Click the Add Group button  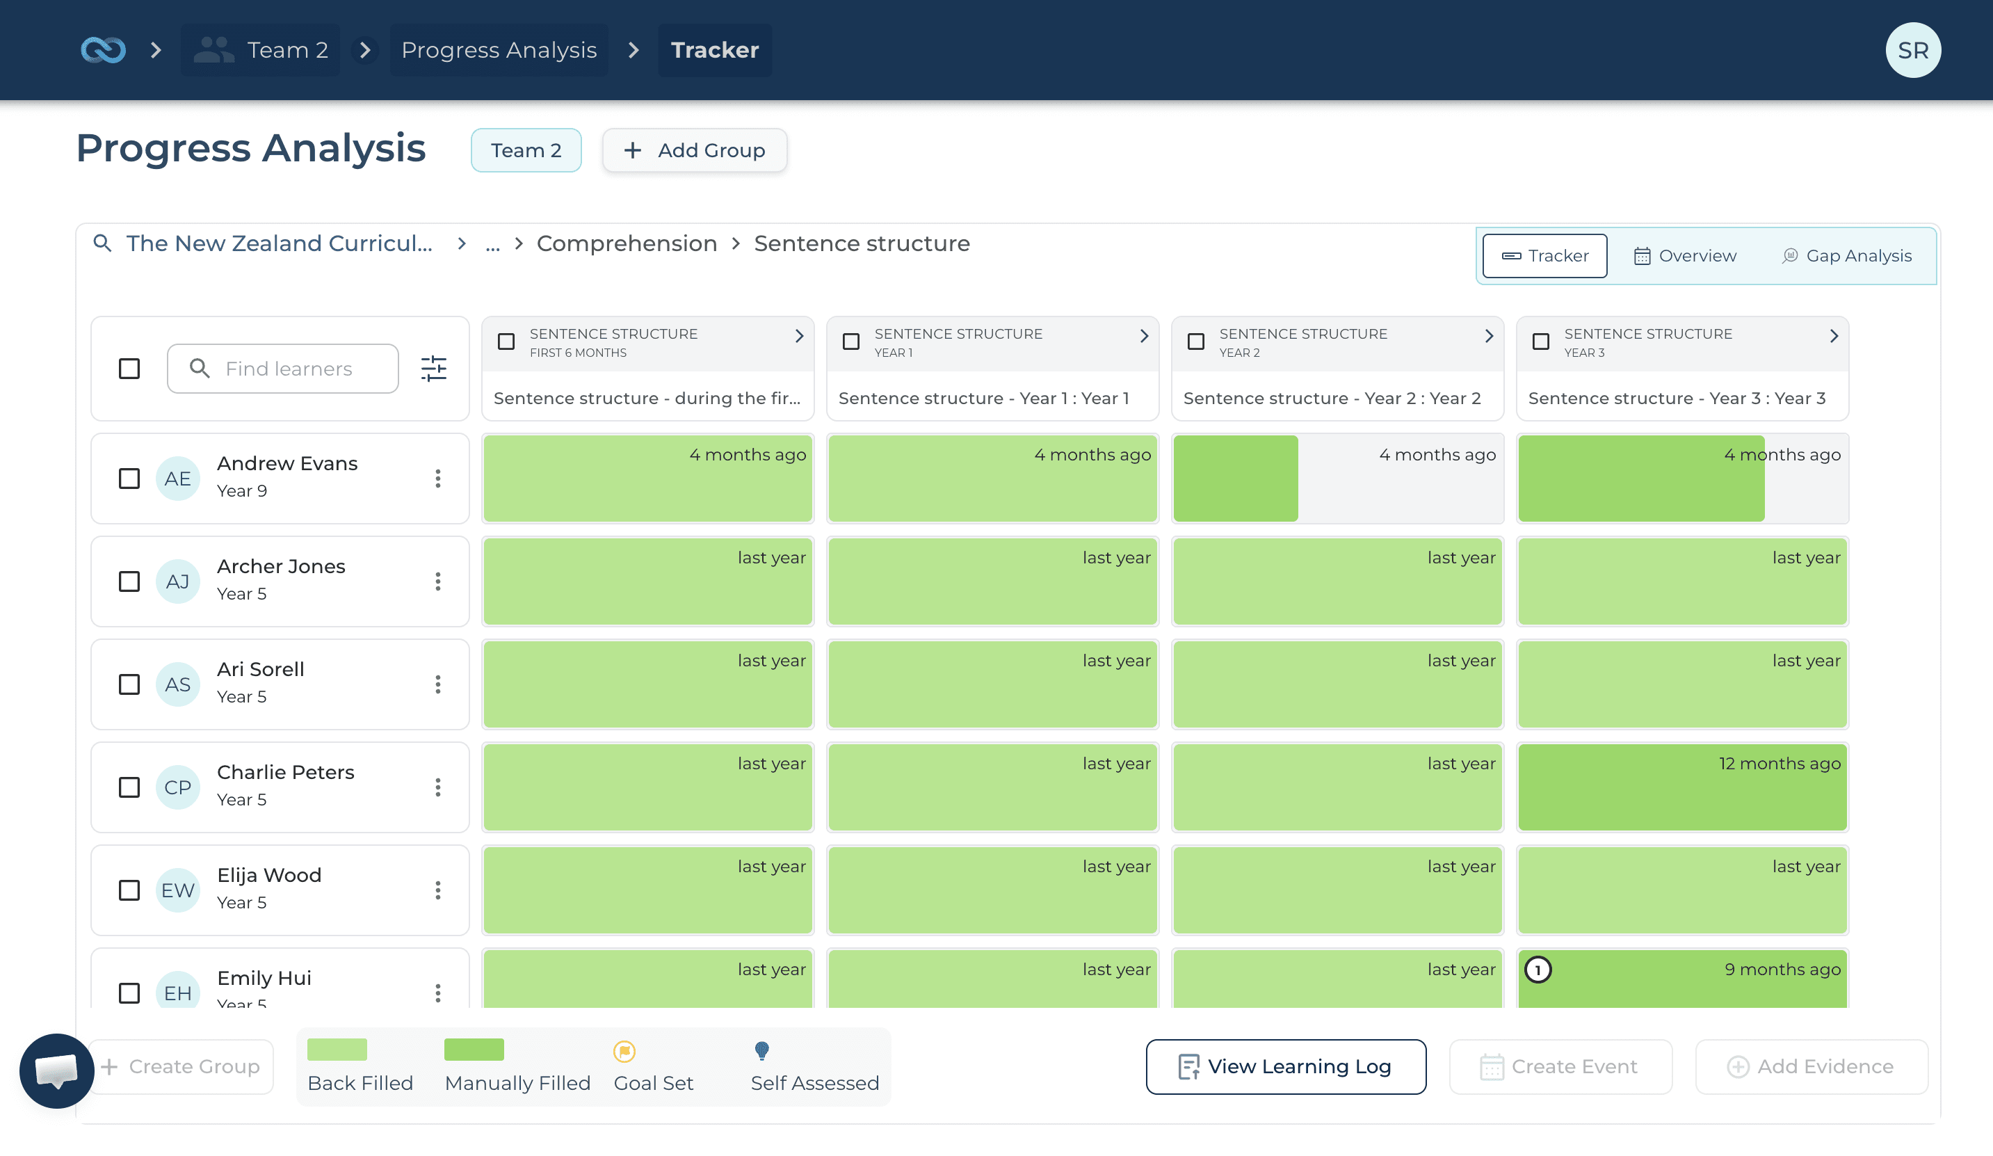tap(695, 150)
